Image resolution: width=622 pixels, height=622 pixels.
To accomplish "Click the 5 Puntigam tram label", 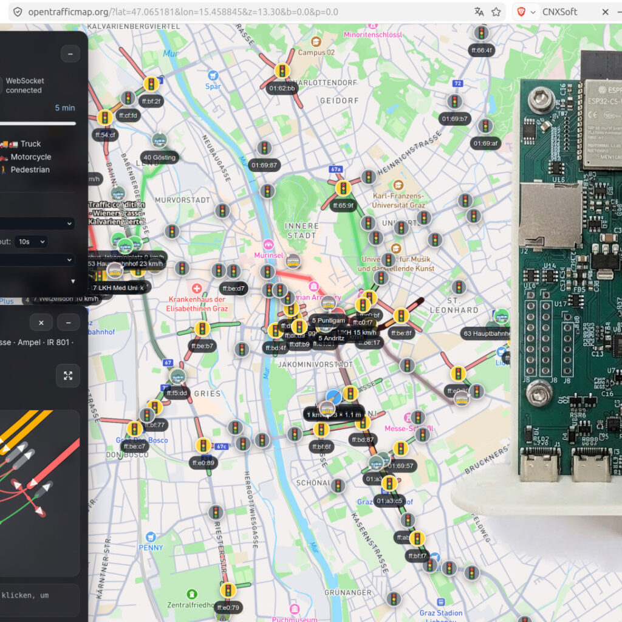I will tap(329, 321).
